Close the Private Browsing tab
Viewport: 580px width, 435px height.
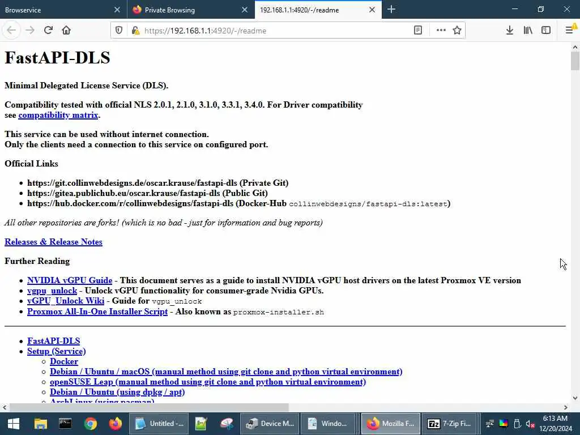(245, 10)
